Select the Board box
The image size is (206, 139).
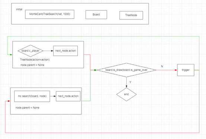point(96,15)
